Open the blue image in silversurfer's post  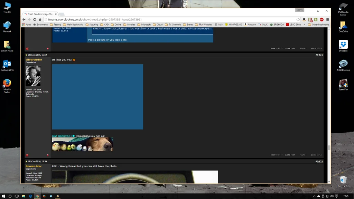click(97, 97)
